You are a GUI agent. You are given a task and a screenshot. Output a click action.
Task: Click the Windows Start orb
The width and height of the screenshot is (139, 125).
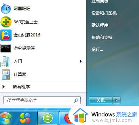click(x=5, y=118)
